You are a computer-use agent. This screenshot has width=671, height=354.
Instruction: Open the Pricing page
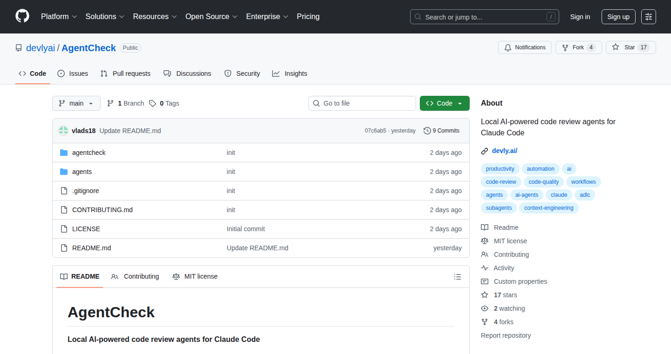click(x=308, y=17)
